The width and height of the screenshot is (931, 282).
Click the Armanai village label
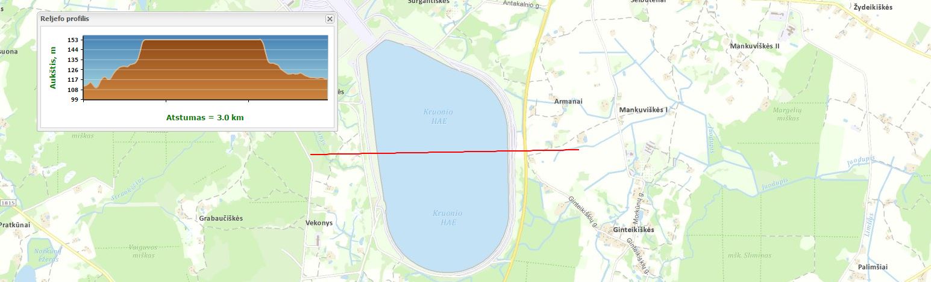click(568, 102)
